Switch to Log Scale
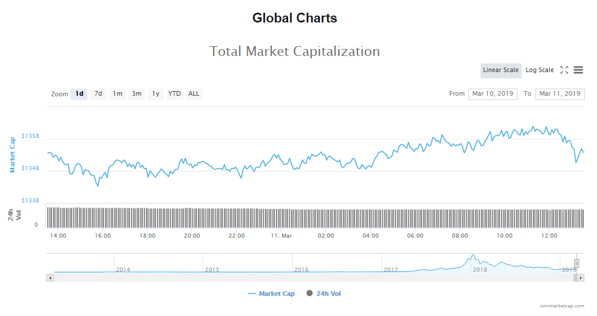Viewport: 597px width, 316px height. 539,70
